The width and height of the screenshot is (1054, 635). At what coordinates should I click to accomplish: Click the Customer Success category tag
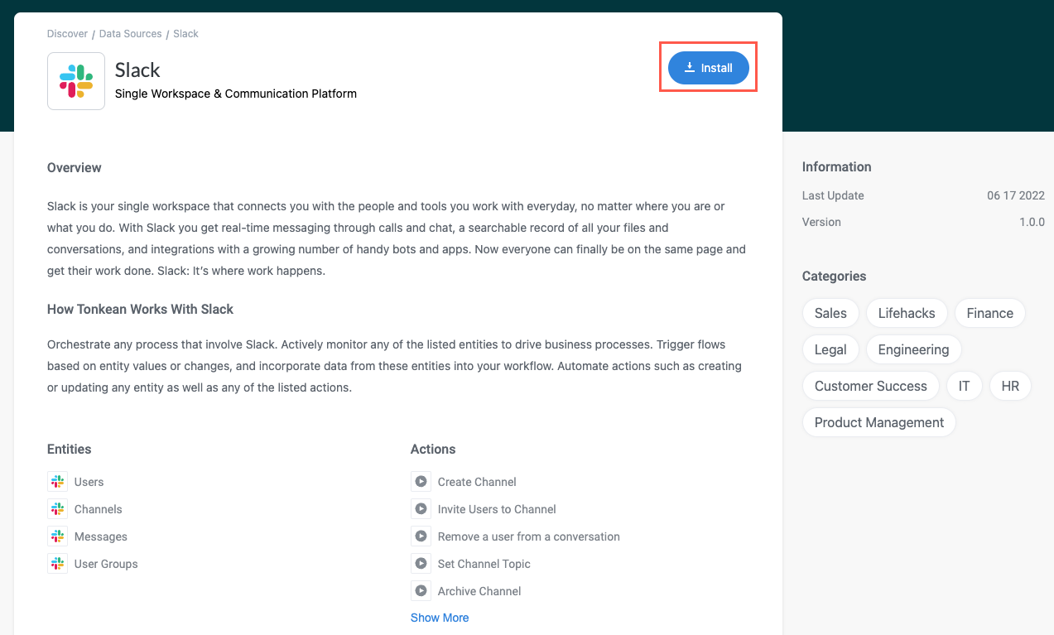point(870,386)
